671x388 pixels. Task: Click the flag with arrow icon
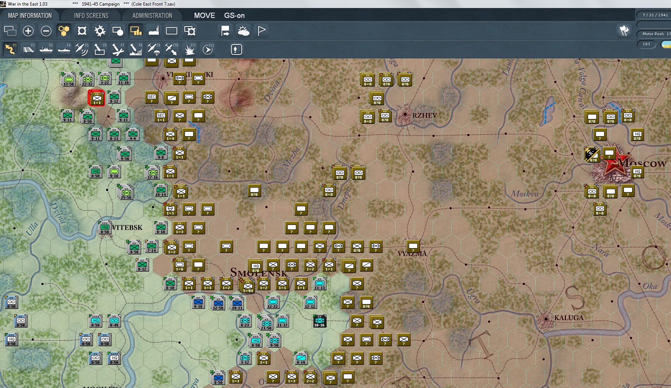tap(225, 31)
